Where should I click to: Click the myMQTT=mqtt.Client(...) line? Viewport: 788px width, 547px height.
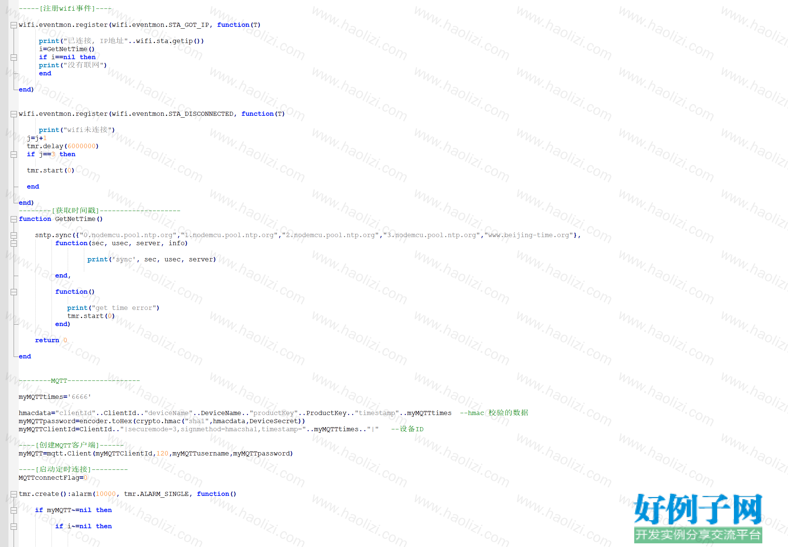pos(156,454)
